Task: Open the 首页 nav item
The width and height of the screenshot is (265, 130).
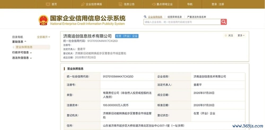Action: (x=54, y=4)
